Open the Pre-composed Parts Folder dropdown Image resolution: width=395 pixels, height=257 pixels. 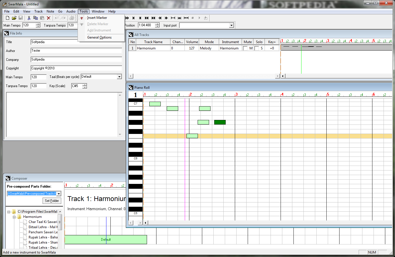(59, 194)
